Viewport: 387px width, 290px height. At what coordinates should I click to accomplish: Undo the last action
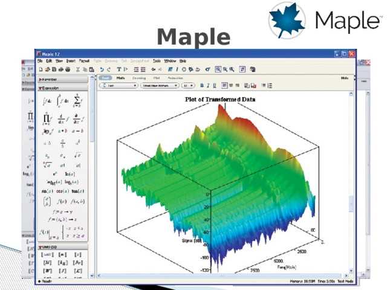coord(102,69)
